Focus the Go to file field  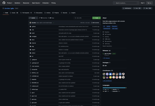[x=82, y=18]
